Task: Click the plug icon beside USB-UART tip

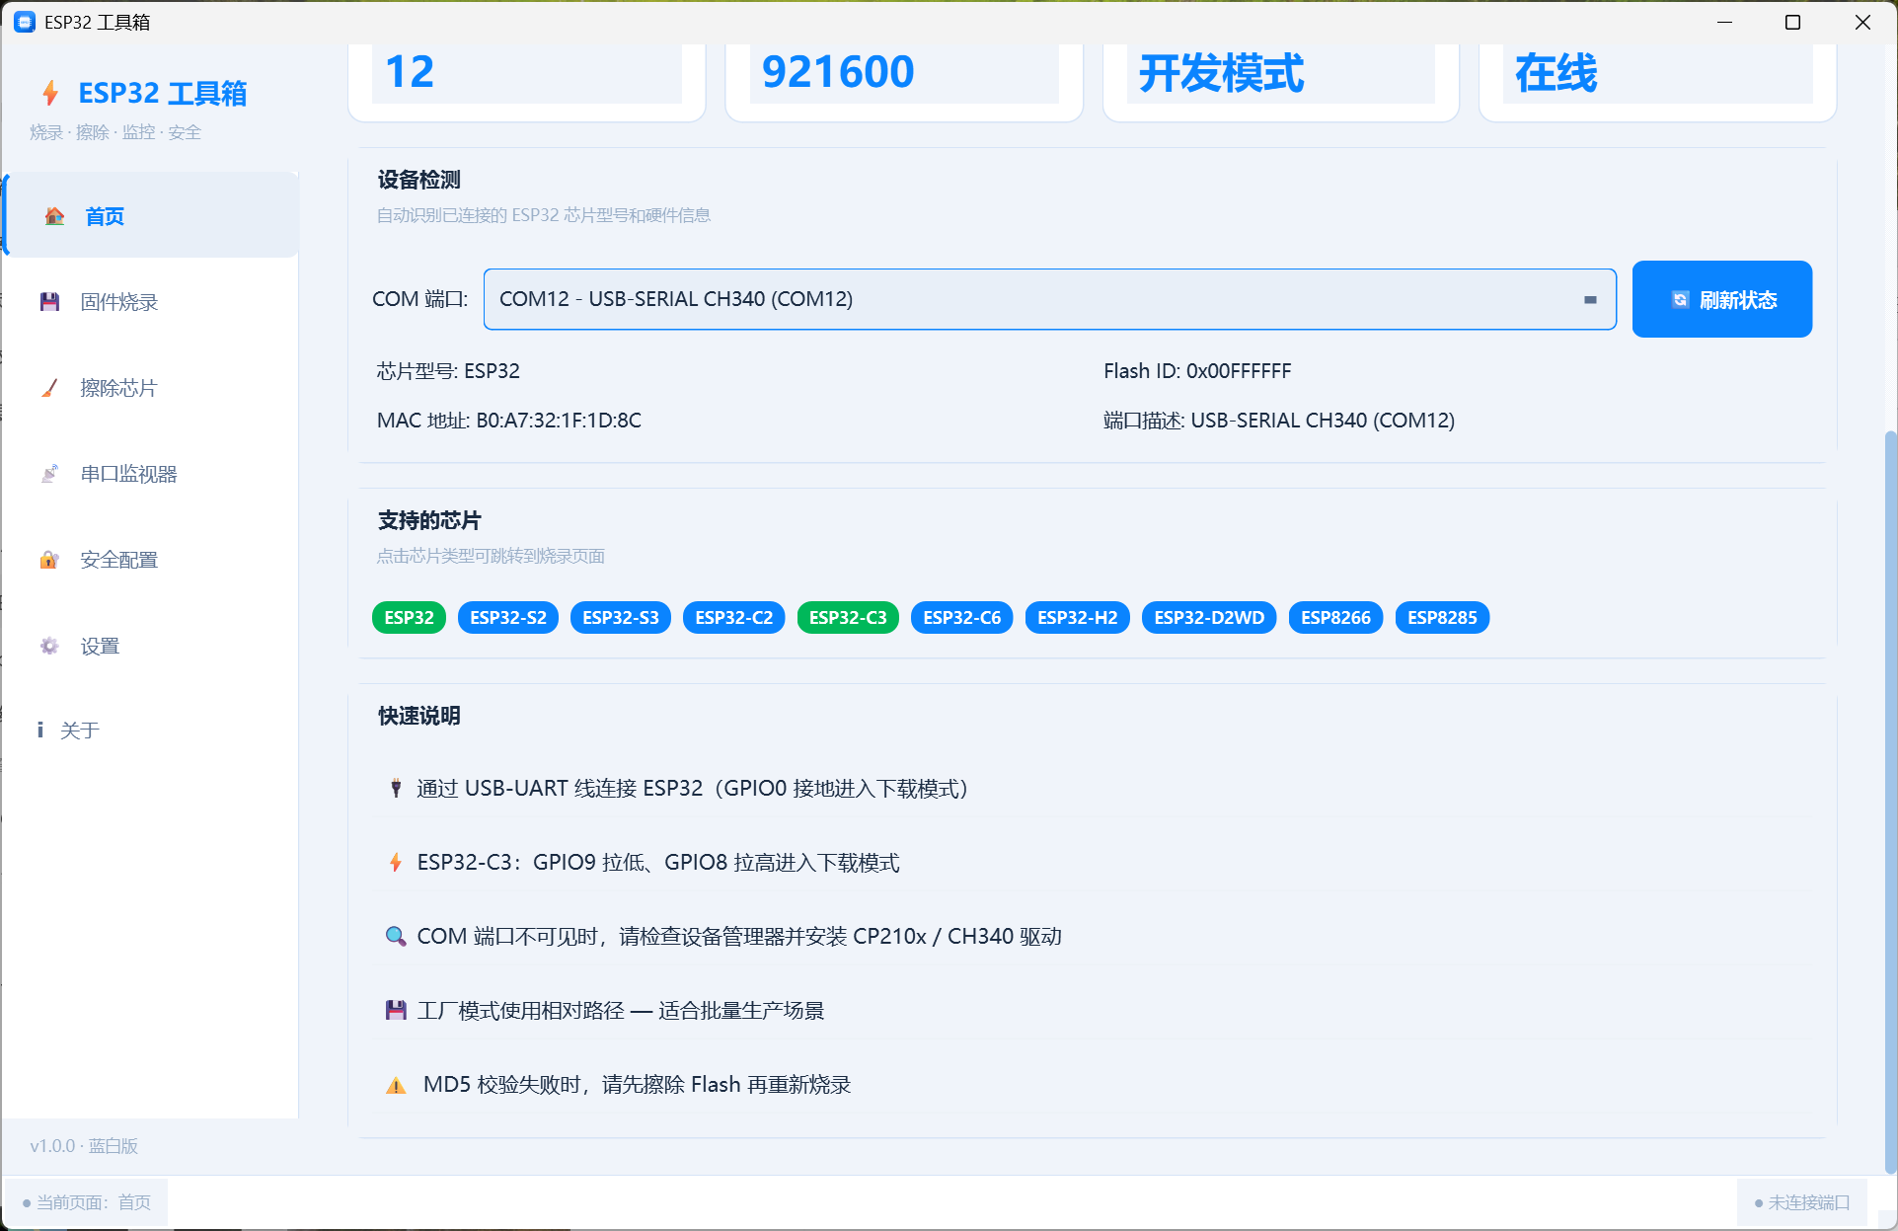Action: [396, 788]
